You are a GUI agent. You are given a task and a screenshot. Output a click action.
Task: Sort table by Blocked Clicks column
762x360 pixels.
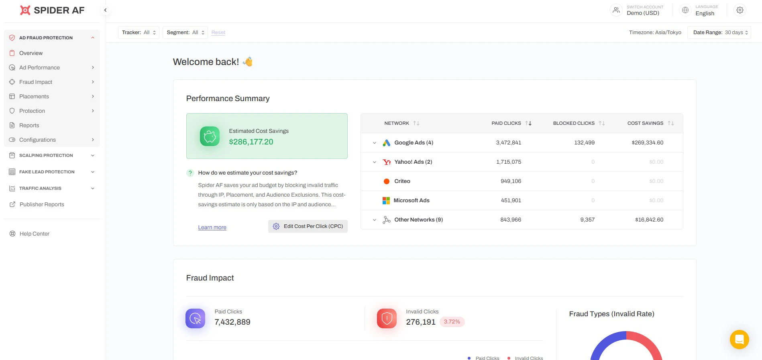point(601,123)
